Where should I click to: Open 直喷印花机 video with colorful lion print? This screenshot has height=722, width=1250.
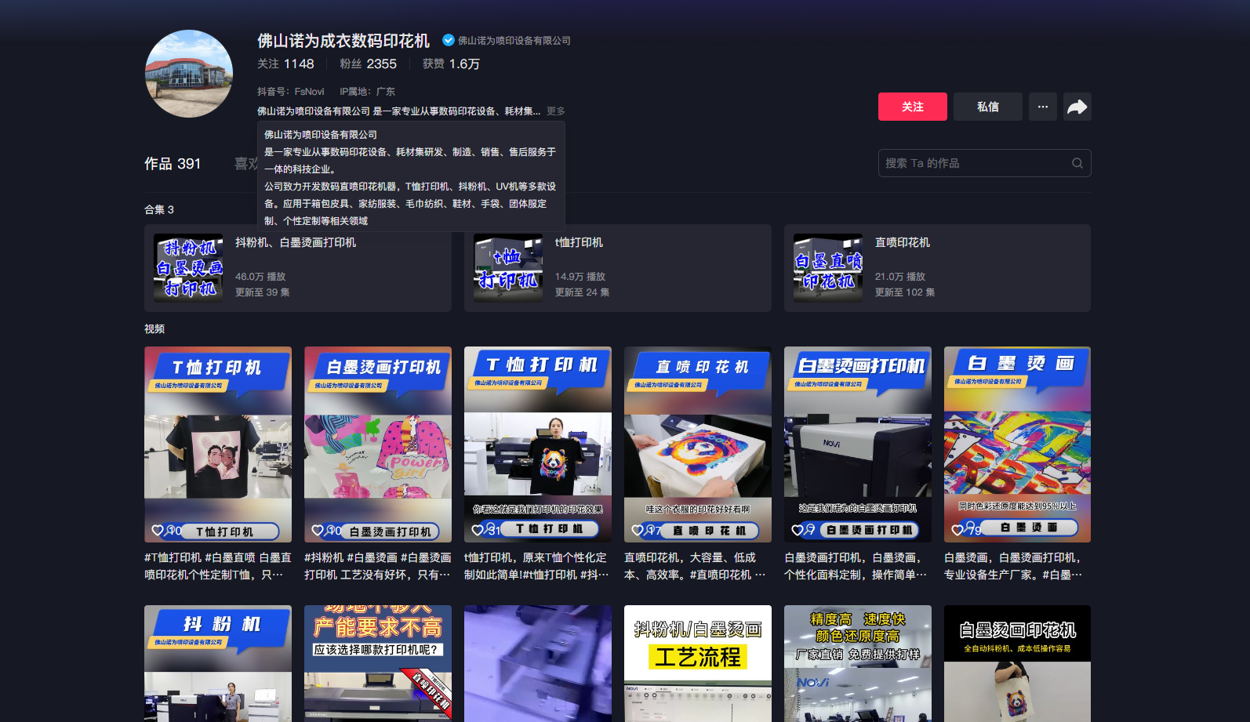point(698,444)
